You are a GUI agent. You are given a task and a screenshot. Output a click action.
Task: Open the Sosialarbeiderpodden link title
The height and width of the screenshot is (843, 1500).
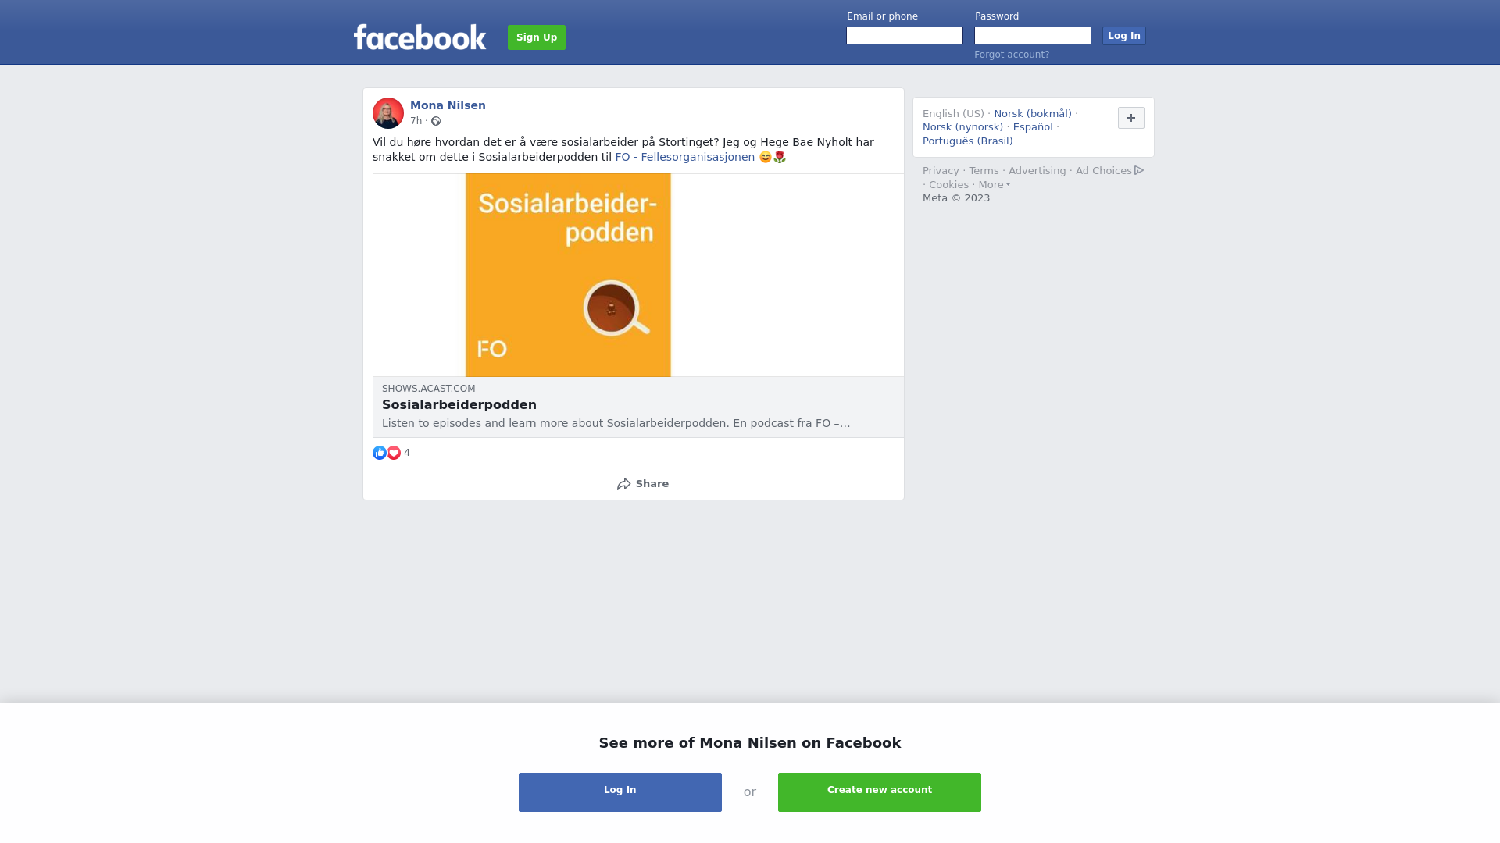coord(459,405)
